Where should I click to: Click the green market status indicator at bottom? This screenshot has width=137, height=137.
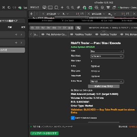tap(31, 127)
